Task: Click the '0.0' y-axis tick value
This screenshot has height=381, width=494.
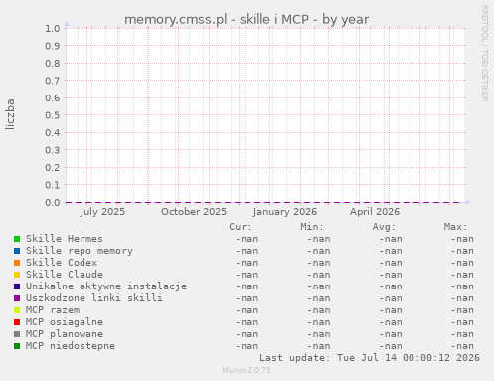Action: 53,202
